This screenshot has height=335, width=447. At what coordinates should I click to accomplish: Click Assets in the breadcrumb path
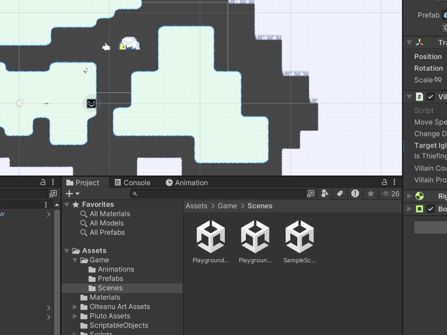pos(196,206)
